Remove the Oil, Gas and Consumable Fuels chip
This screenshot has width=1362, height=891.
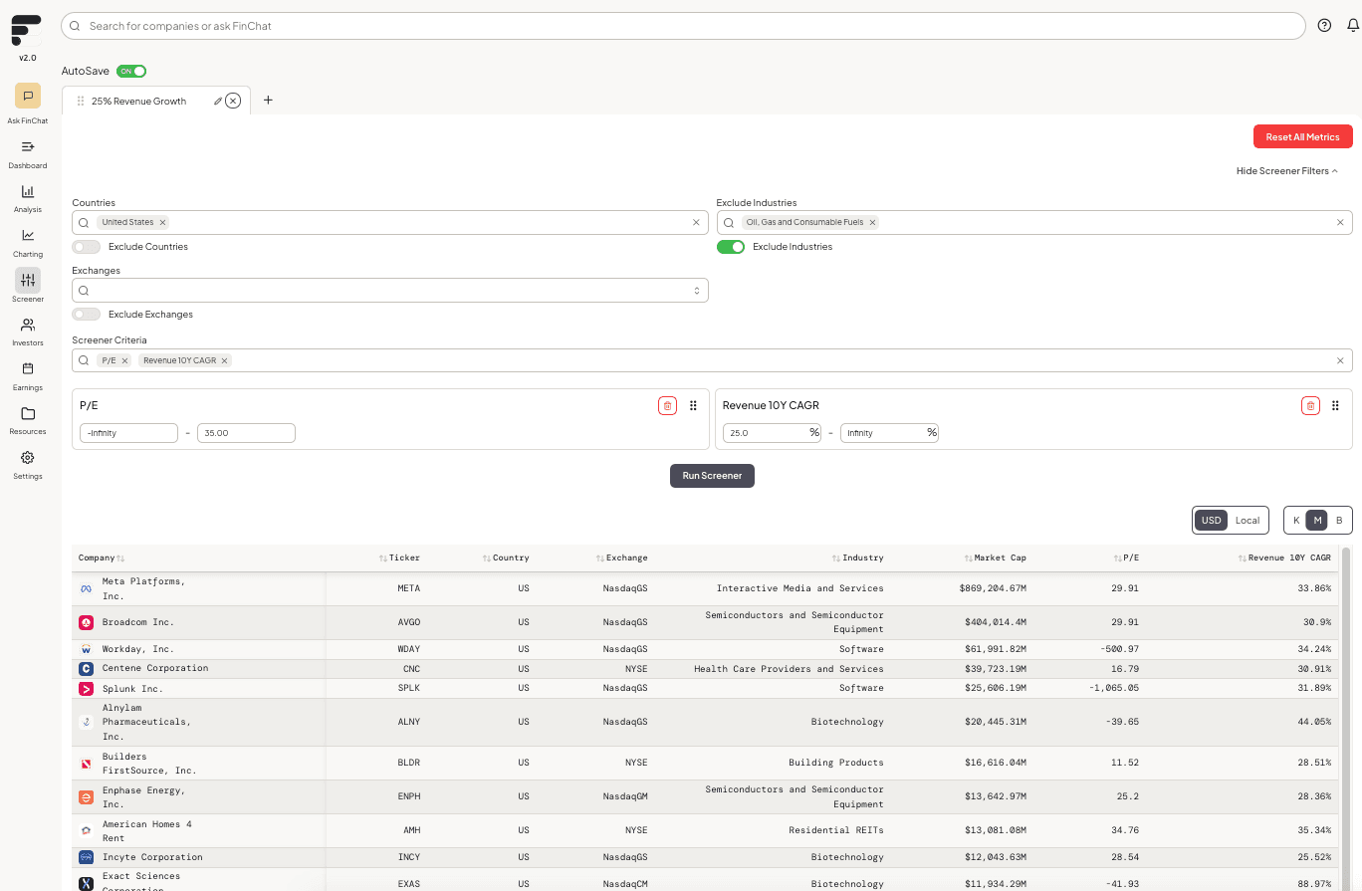point(872,222)
